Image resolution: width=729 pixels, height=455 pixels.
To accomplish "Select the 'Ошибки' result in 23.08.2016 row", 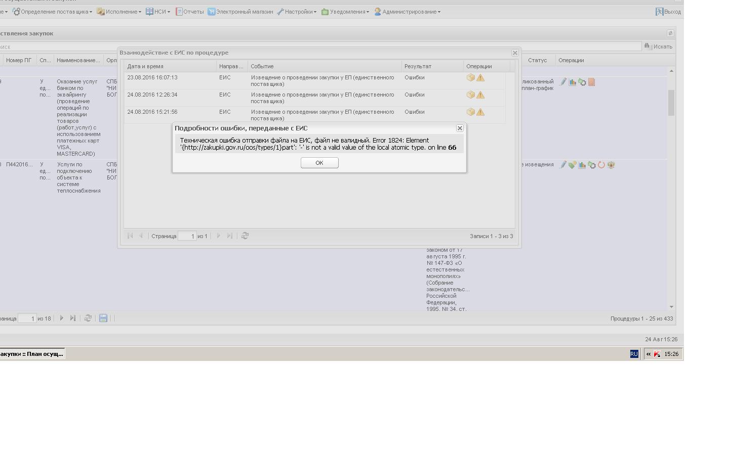I will tap(415, 78).
